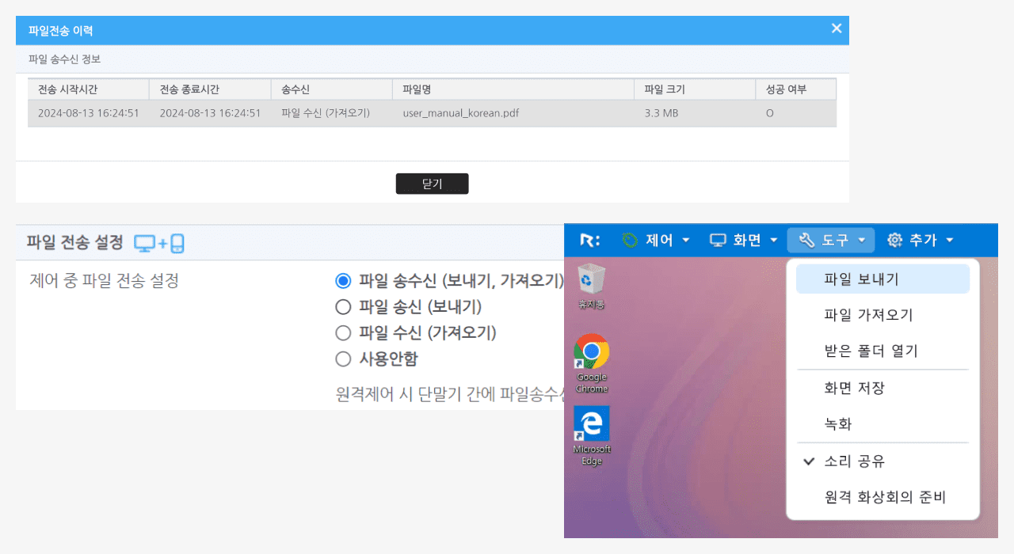Click the 닫기 button to close history
Image resolution: width=1014 pixels, height=554 pixels.
(x=432, y=184)
